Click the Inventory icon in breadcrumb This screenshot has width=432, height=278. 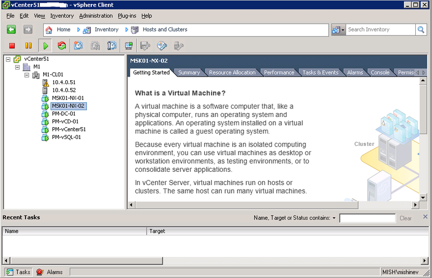87,30
